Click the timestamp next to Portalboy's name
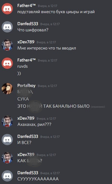 [47, 86]
